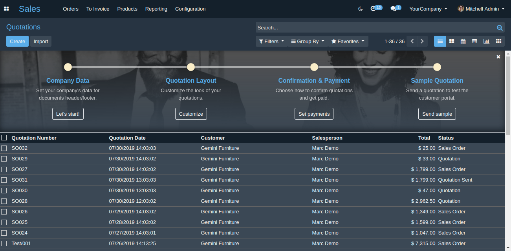Sort by Customer column

[213, 138]
